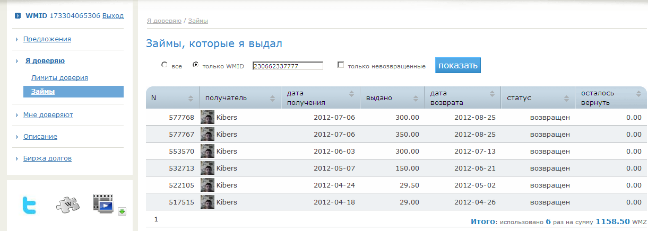Click loan number 517515

[182, 202]
